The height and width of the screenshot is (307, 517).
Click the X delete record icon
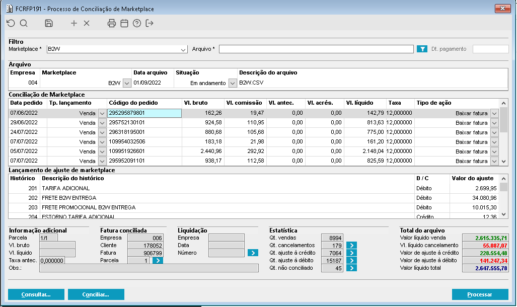[87, 23]
